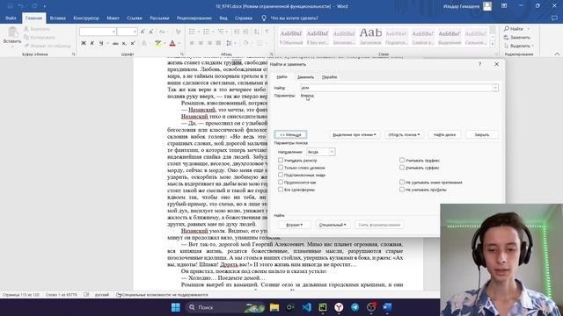The width and height of the screenshot is (563, 316).
Task: Decrease font size with the small A icon
Action: click(151, 32)
